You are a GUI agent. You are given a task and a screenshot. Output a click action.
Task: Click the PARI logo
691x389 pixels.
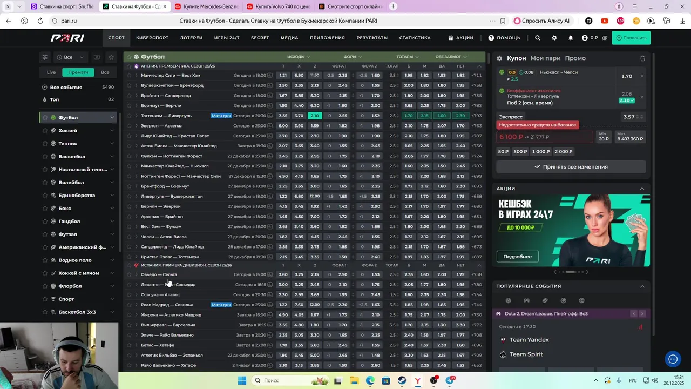[67, 38]
